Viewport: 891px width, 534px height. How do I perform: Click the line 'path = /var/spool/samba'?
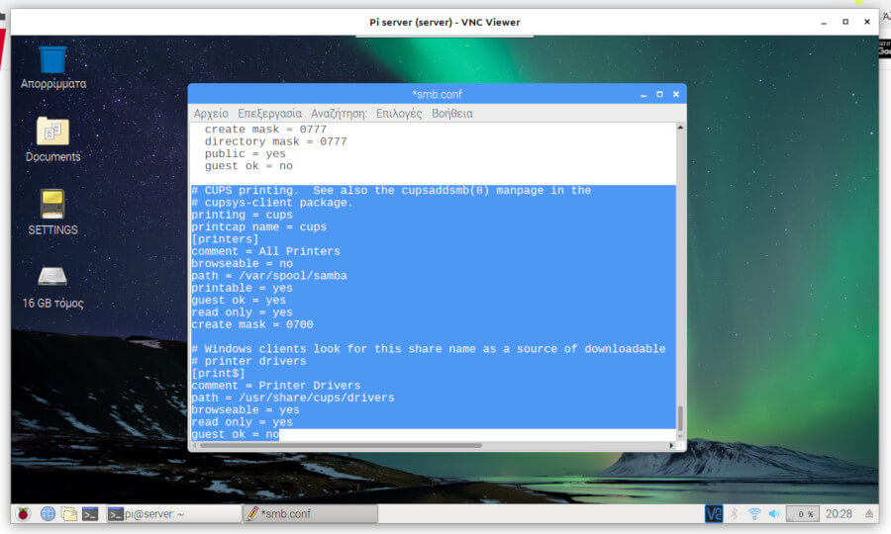click(269, 276)
